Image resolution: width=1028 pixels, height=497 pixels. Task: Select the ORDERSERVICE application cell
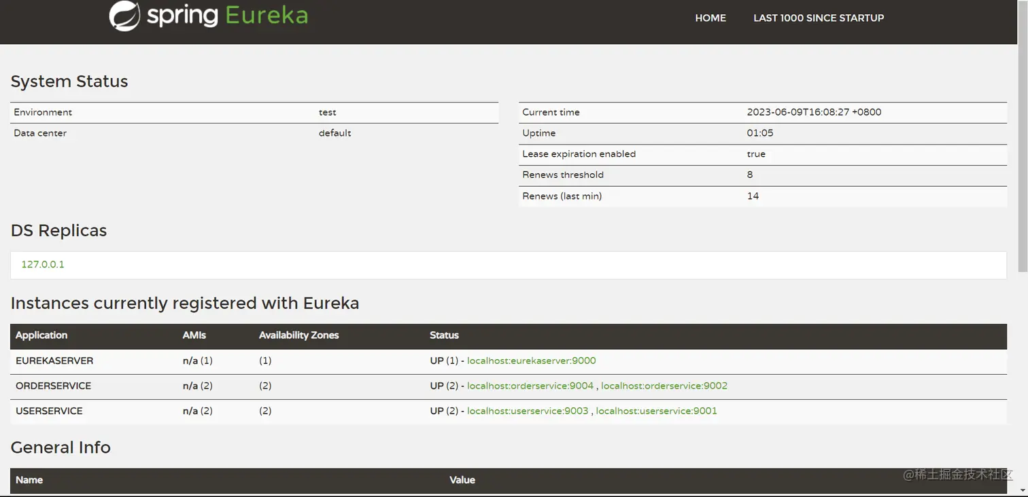pyautogui.click(x=53, y=386)
